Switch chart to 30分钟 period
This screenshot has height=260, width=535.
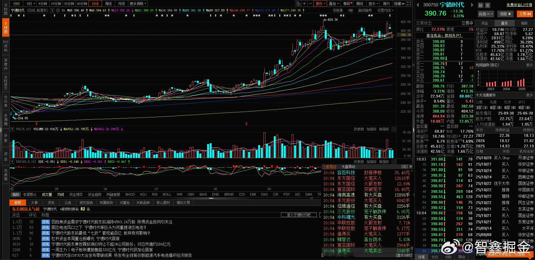(69, 4)
